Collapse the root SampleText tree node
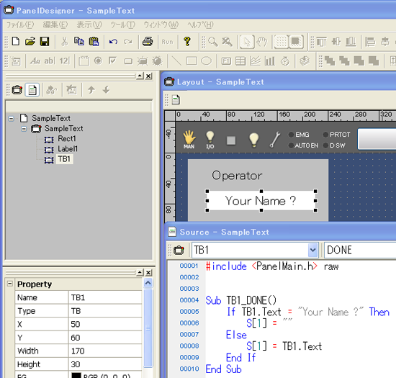 (11, 118)
